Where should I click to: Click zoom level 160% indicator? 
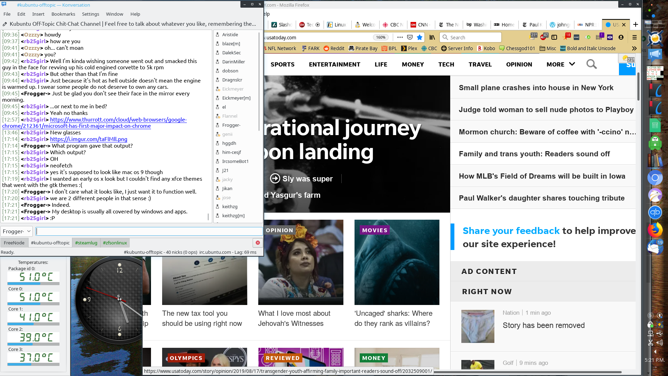click(x=381, y=37)
